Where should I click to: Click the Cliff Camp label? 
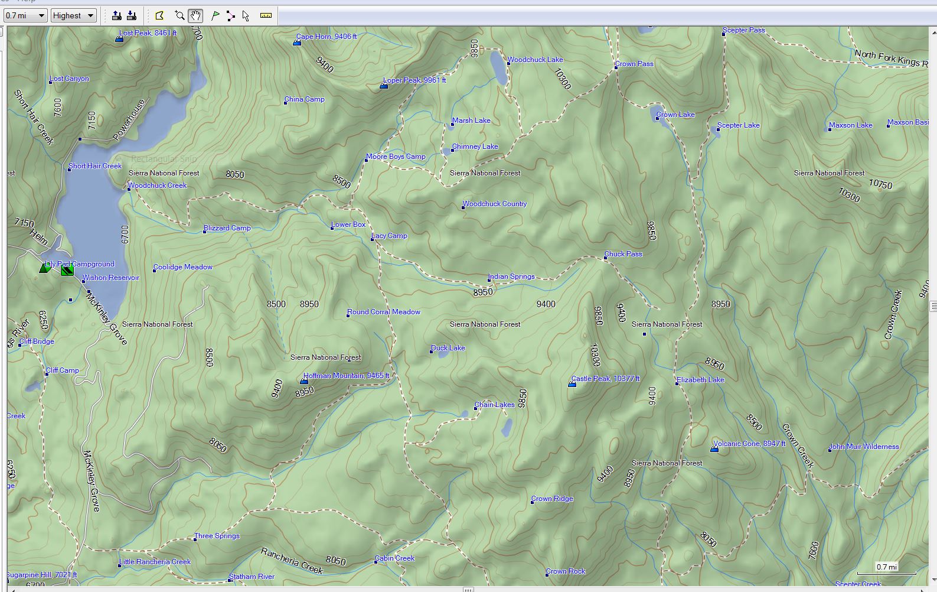[x=63, y=370]
